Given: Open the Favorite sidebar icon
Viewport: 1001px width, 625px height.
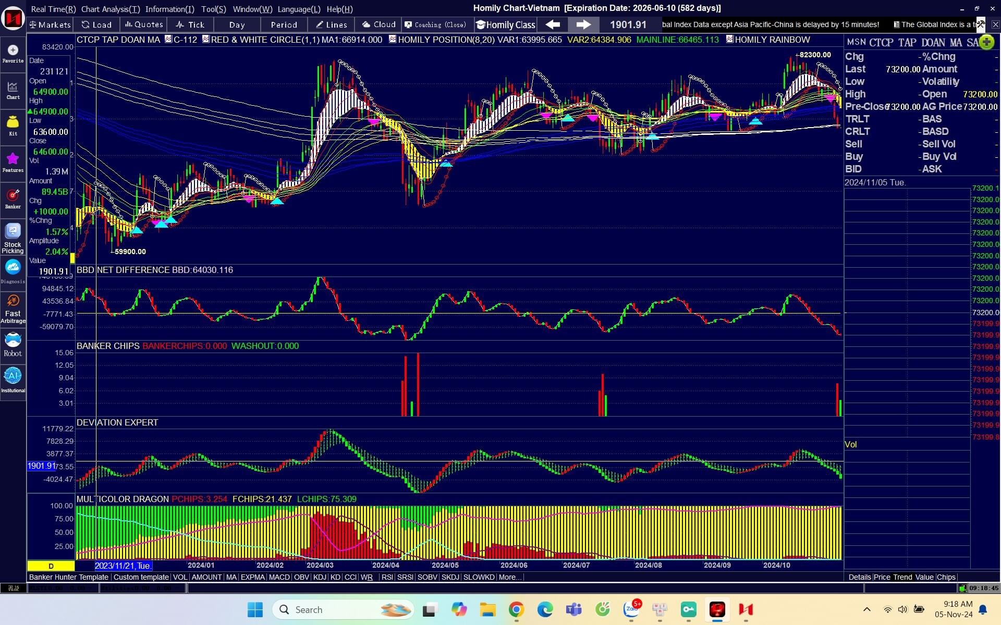Looking at the screenshot, I should 13,54.
